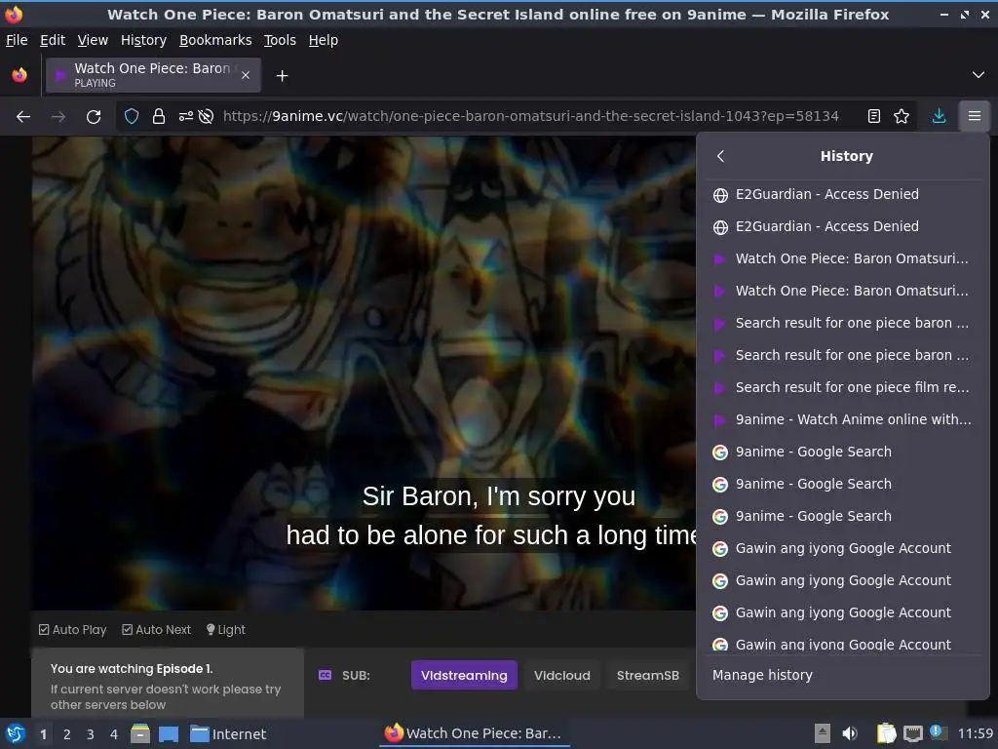
Task: Open Search result for one piece film re... entry
Action: pos(843,387)
